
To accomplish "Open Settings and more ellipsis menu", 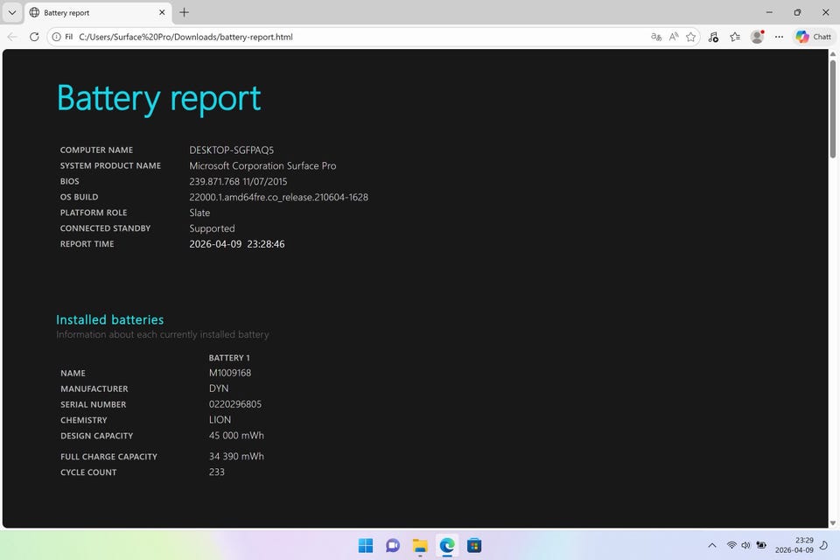I will tap(779, 37).
